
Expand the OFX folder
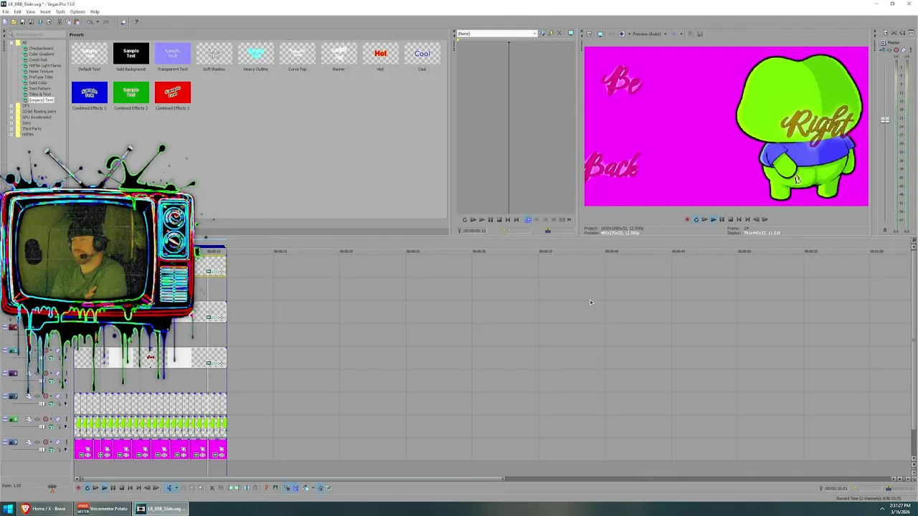(x=11, y=106)
